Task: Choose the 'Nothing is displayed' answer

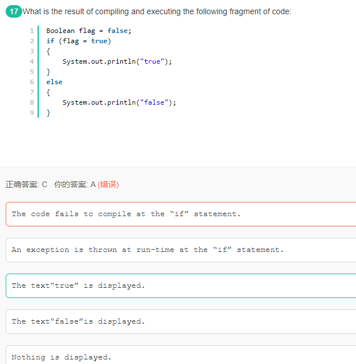Action: point(62,357)
